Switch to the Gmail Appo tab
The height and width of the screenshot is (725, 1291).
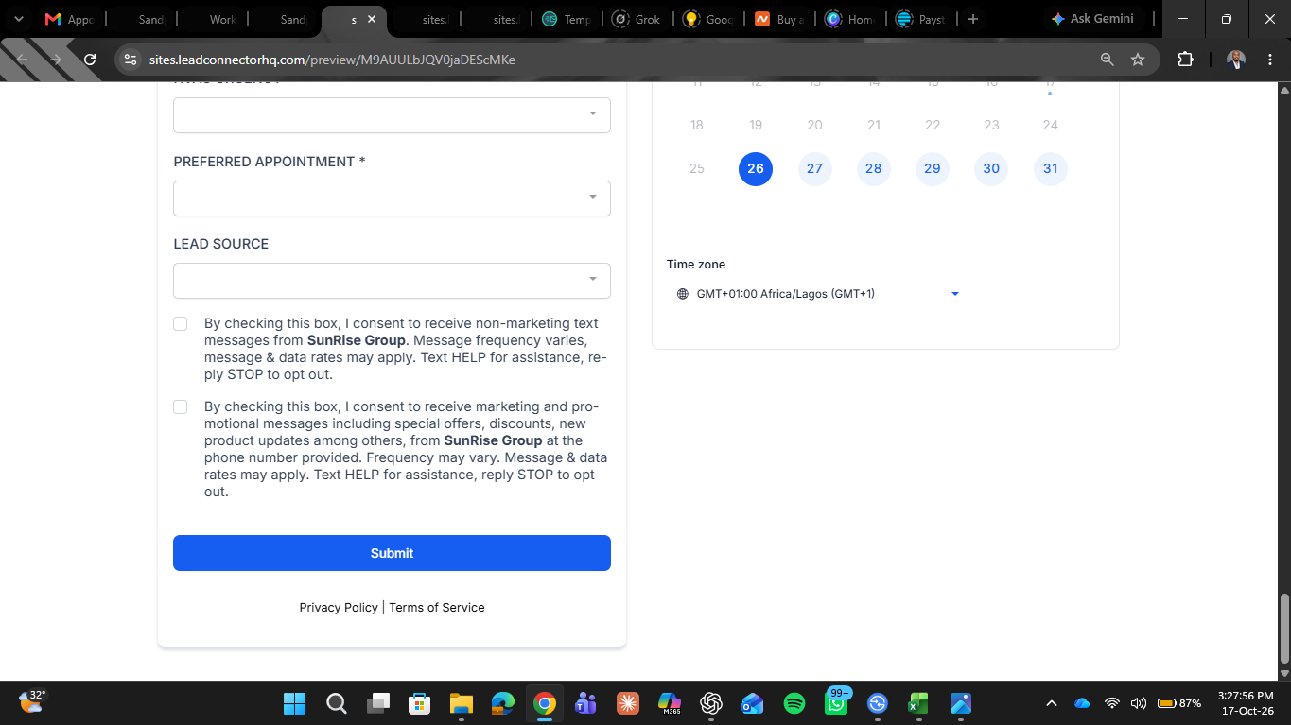(x=70, y=19)
